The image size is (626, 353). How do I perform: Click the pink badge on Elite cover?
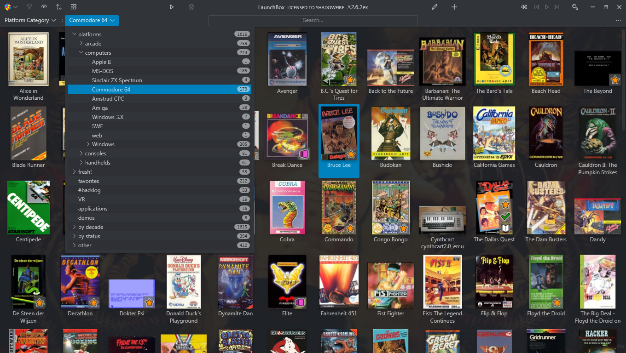coord(300,302)
